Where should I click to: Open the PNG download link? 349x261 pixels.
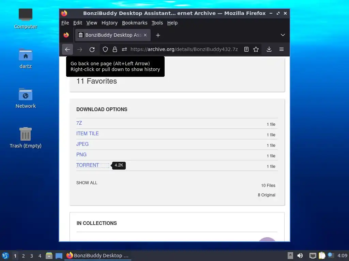[81, 155]
